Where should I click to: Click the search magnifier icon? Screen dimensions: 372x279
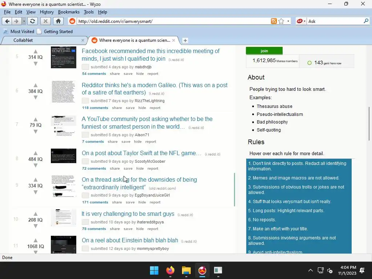pos(366,21)
